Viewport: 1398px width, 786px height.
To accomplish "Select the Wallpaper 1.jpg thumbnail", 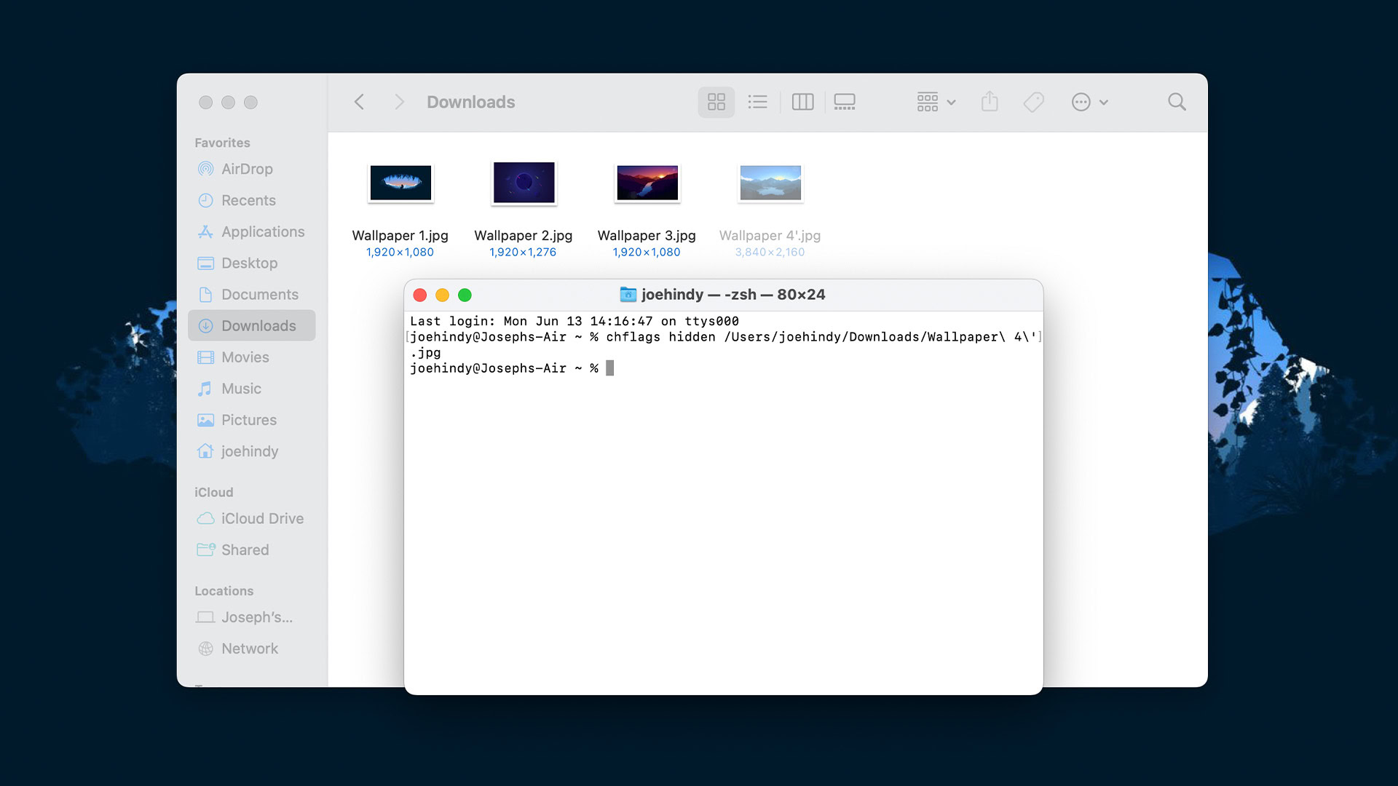I will 400,183.
